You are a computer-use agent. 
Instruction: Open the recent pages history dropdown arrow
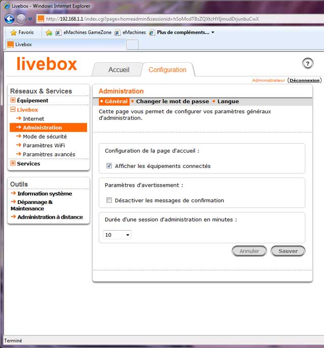(30, 19)
